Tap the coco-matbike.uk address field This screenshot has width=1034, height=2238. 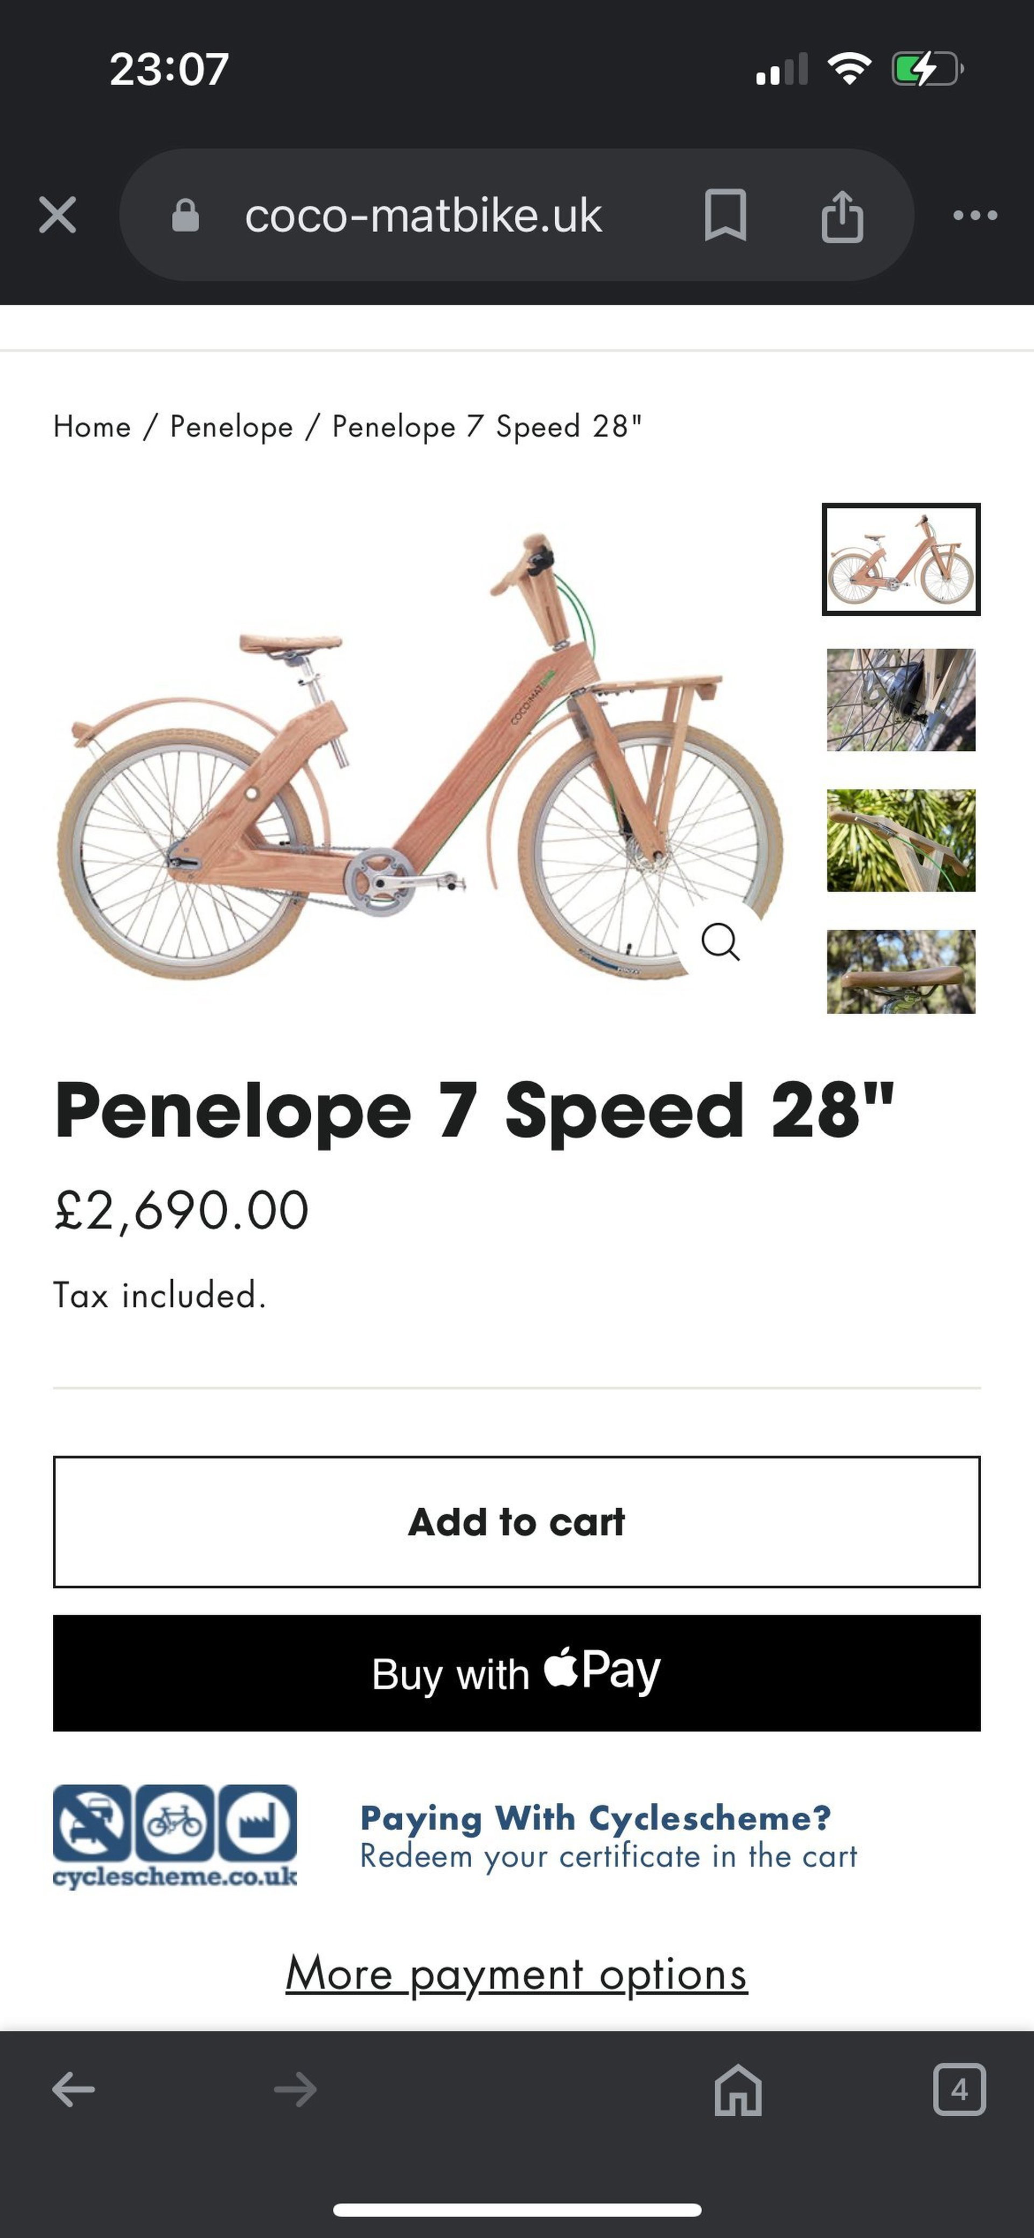tap(423, 214)
